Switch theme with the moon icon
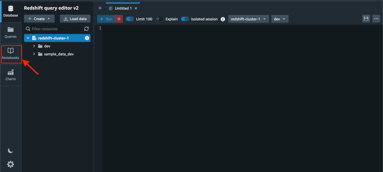 click(11, 151)
